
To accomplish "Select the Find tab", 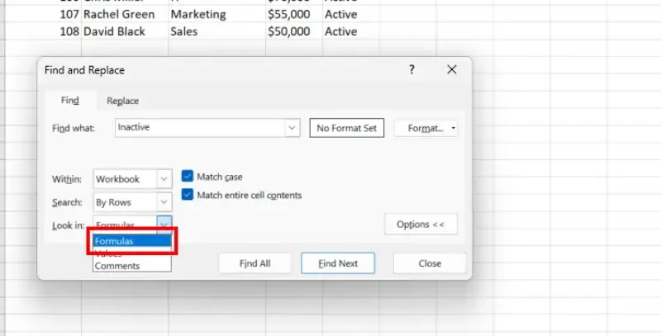I will click(70, 100).
